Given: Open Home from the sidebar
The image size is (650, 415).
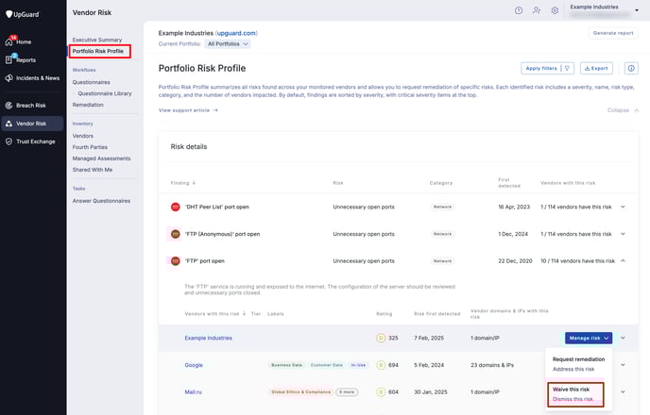Looking at the screenshot, I should [x=19, y=41].
